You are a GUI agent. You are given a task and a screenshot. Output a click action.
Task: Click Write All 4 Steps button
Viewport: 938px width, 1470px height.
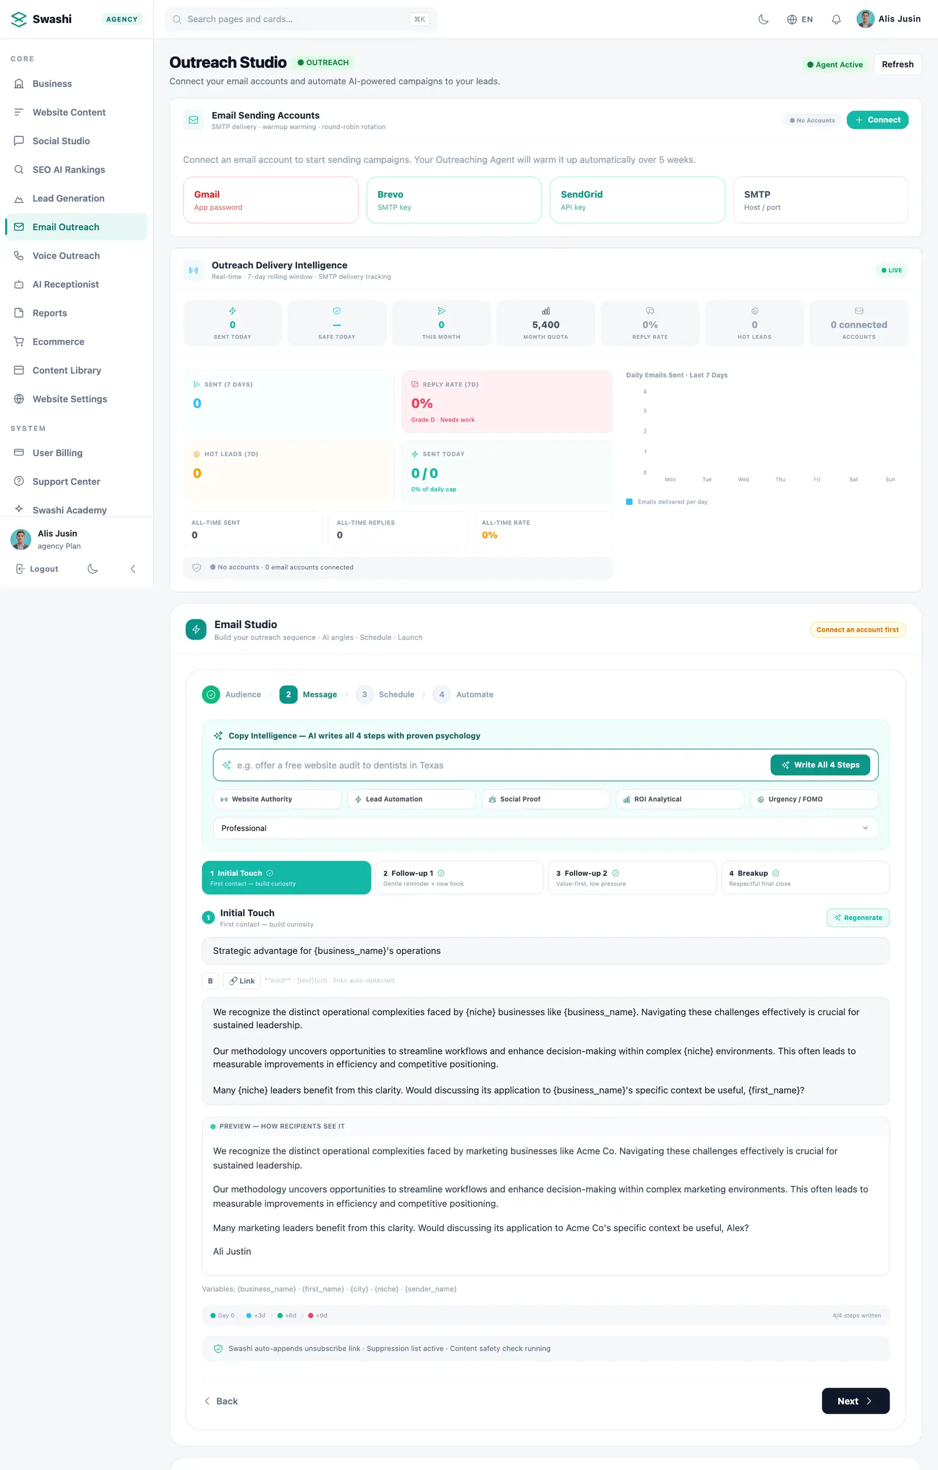820,765
